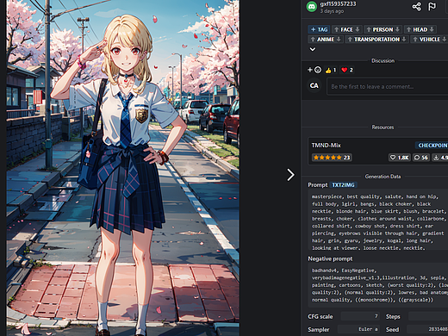Click the 1.8K favorites heart badge
This screenshot has height=336, width=448.
(x=399, y=158)
